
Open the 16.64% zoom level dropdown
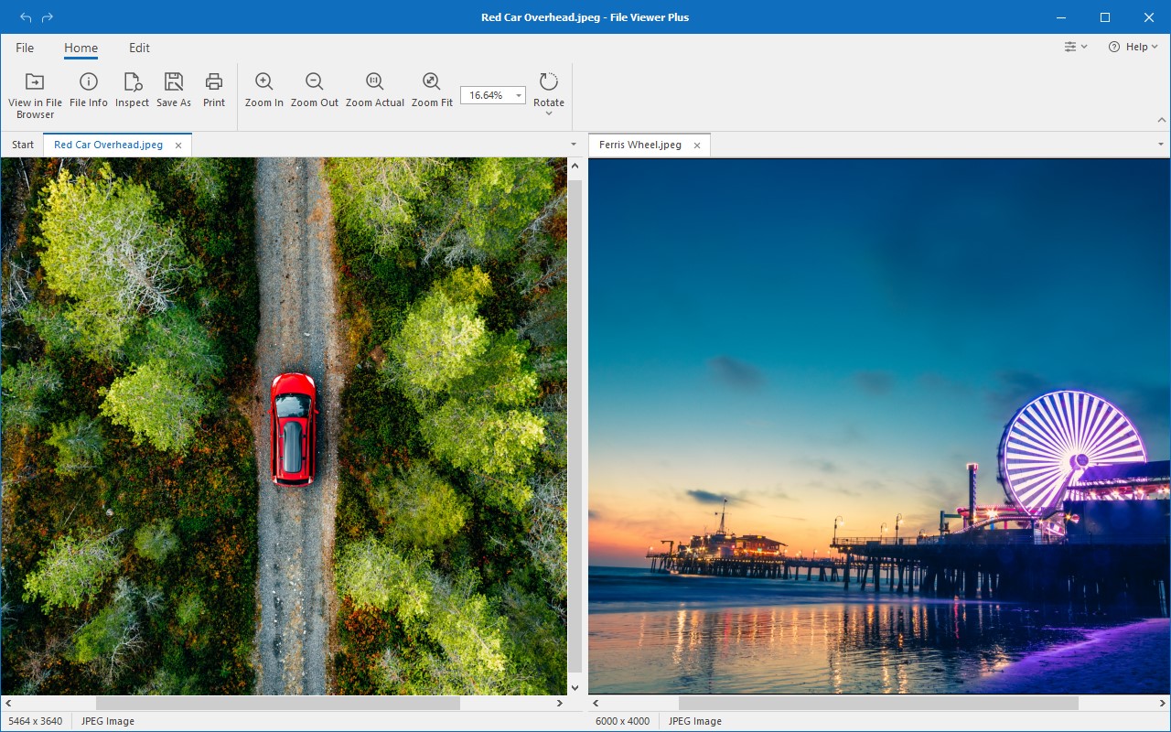coord(519,95)
